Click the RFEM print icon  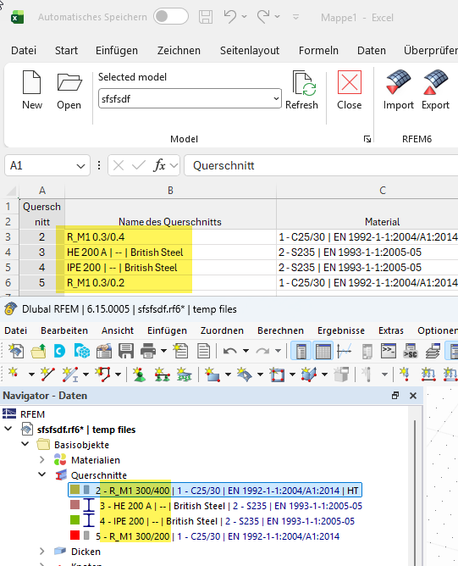(x=148, y=351)
